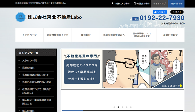This screenshot has height=112, width=195.
Task: Go to トップページ in navigation
Action: pos(29,35)
